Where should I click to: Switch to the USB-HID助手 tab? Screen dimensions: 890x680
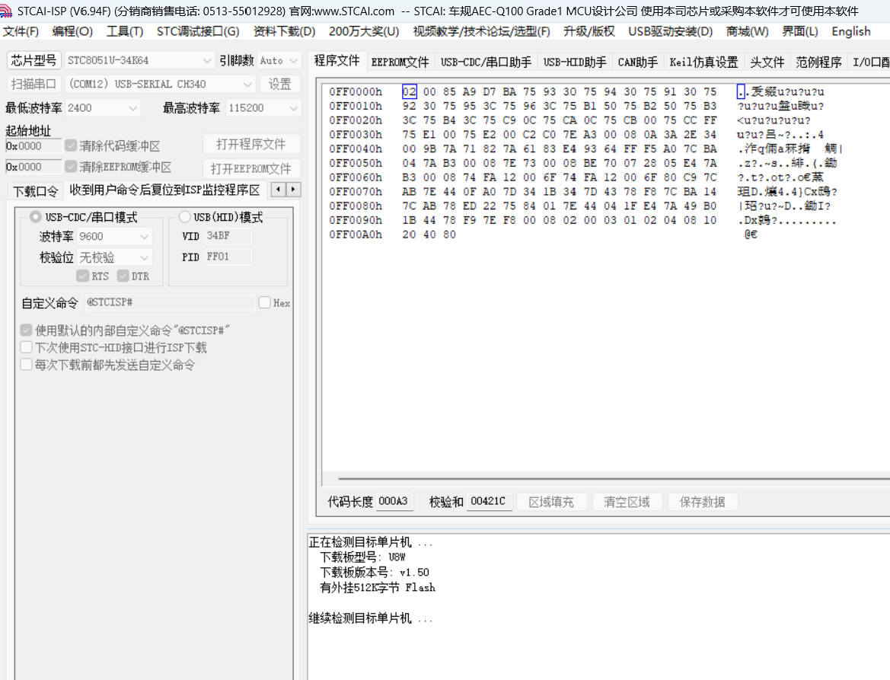pyautogui.click(x=574, y=62)
